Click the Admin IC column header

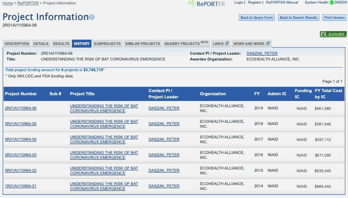click(x=277, y=94)
